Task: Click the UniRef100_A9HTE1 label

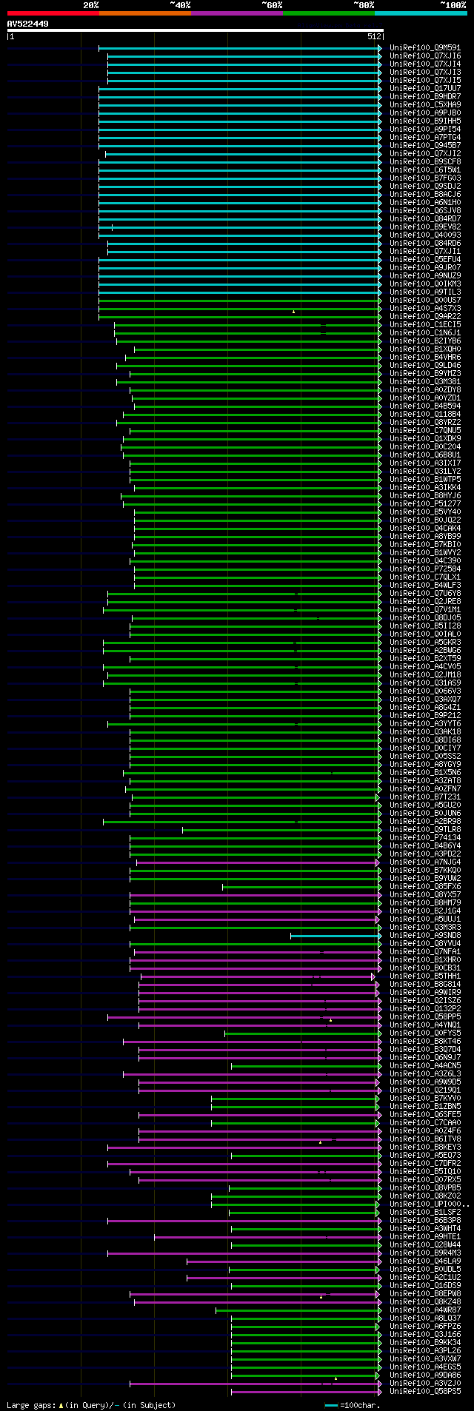Action: [x=425, y=1236]
